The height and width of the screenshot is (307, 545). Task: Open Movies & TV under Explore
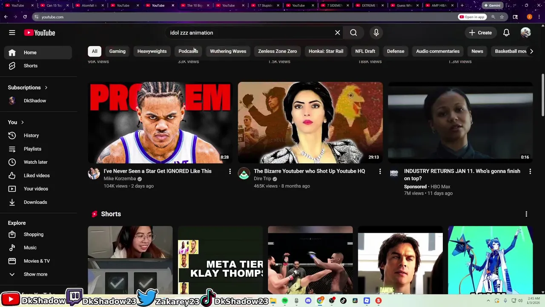point(39,261)
